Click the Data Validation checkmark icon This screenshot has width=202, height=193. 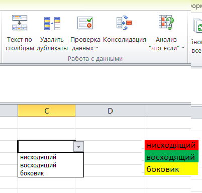click(85, 23)
